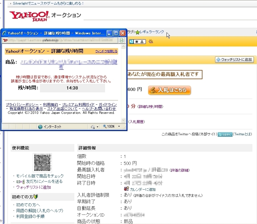This screenshot has height=224, width=257.
Task: Open the プライバシーポリシー link
Action: coord(22,104)
